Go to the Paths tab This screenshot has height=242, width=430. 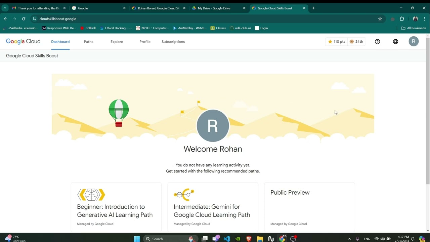[x=89, y=42]
